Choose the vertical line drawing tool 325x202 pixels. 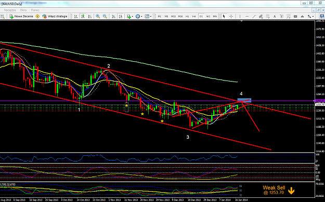[x=240, y=16]
